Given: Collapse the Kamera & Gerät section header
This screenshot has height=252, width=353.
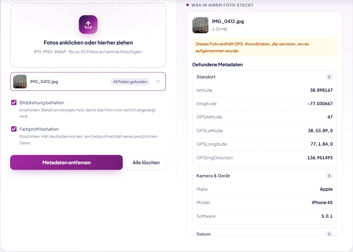Looking at the screenshot, I should pyautogui.click(x=264, y=176).
